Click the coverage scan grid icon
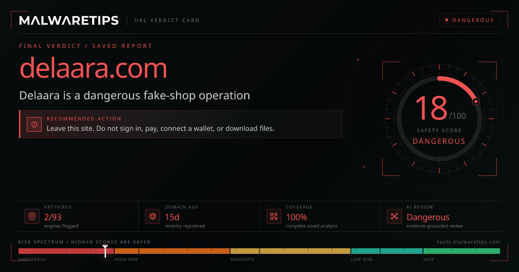Viewport: 519px width, 272px height. click(x=273, y=216)
